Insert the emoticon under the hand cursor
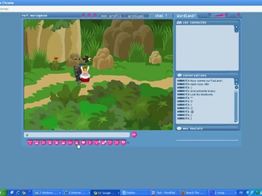 tap(77, 142)
